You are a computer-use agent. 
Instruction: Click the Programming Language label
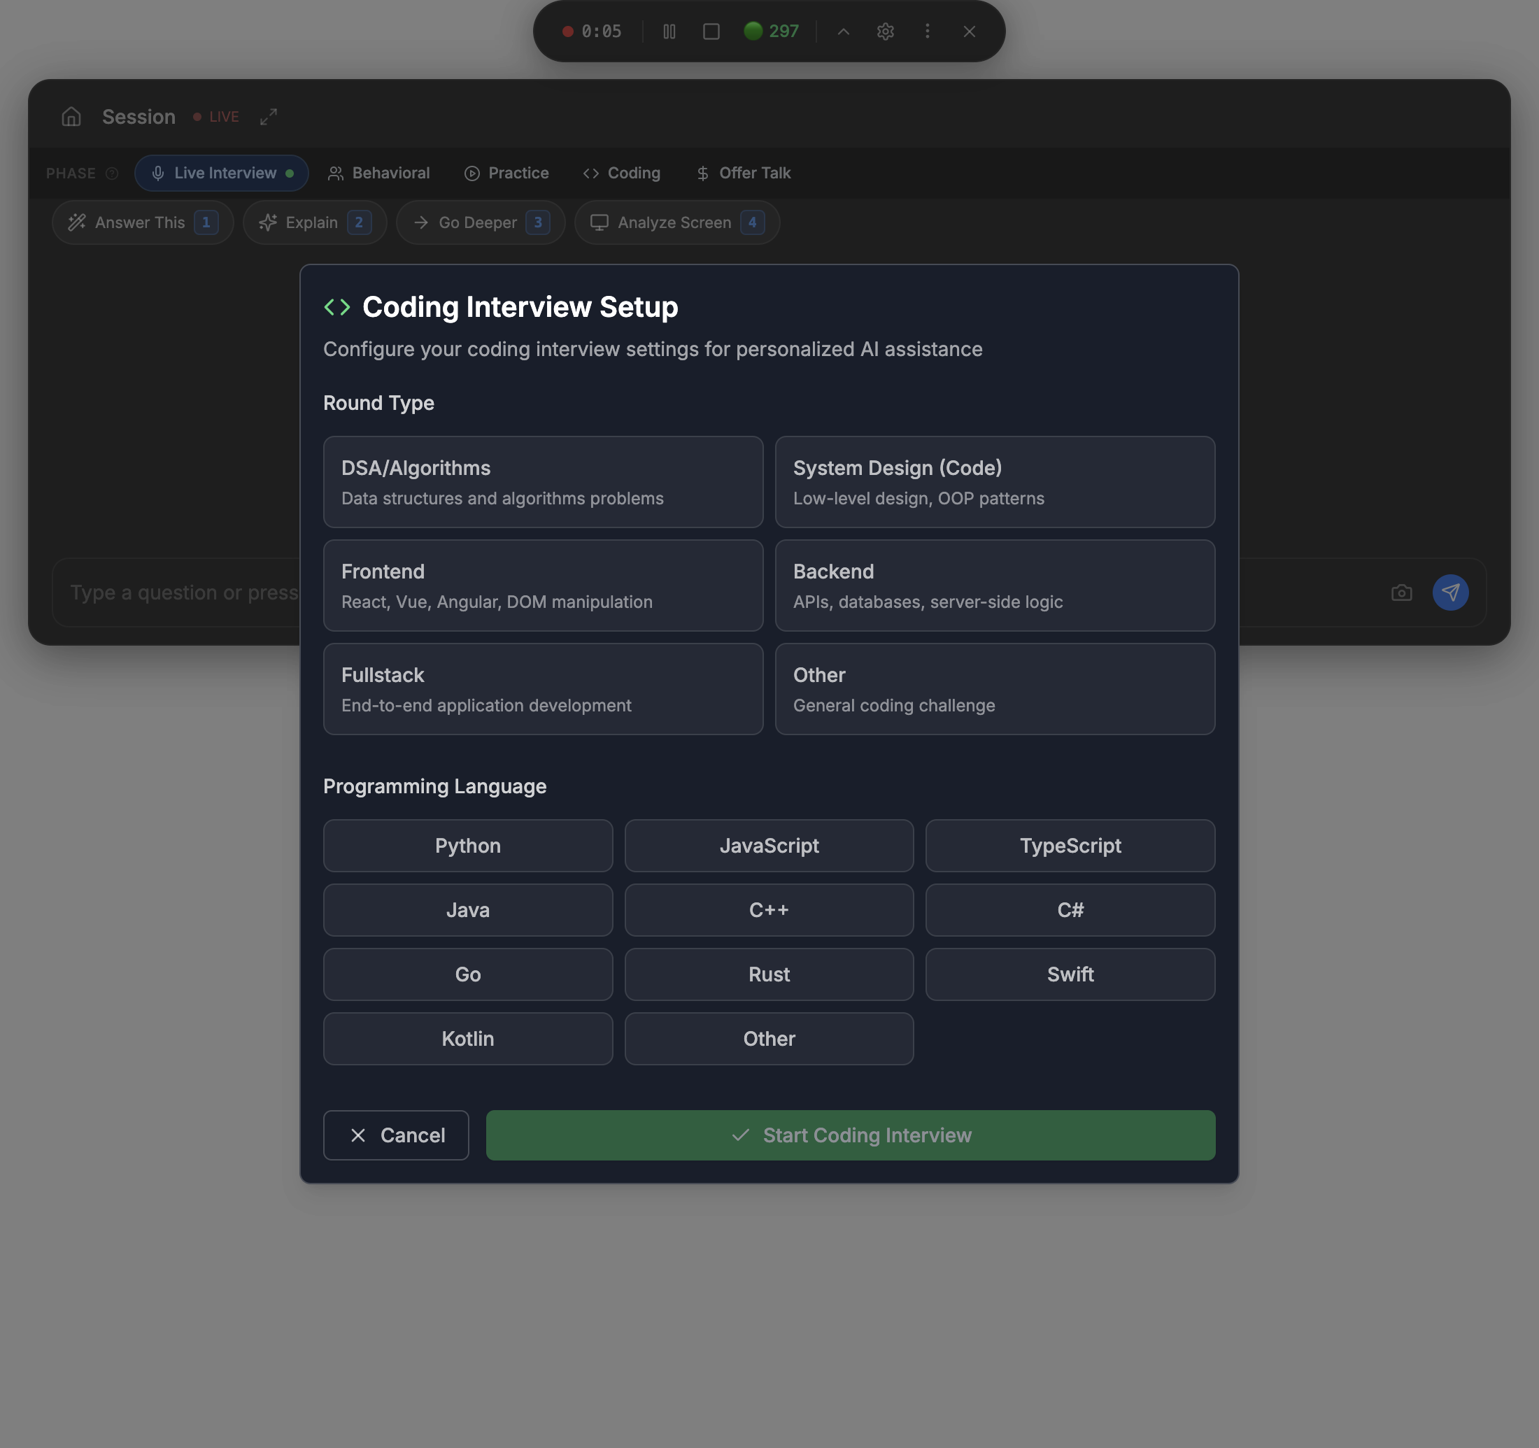[435, 786]
